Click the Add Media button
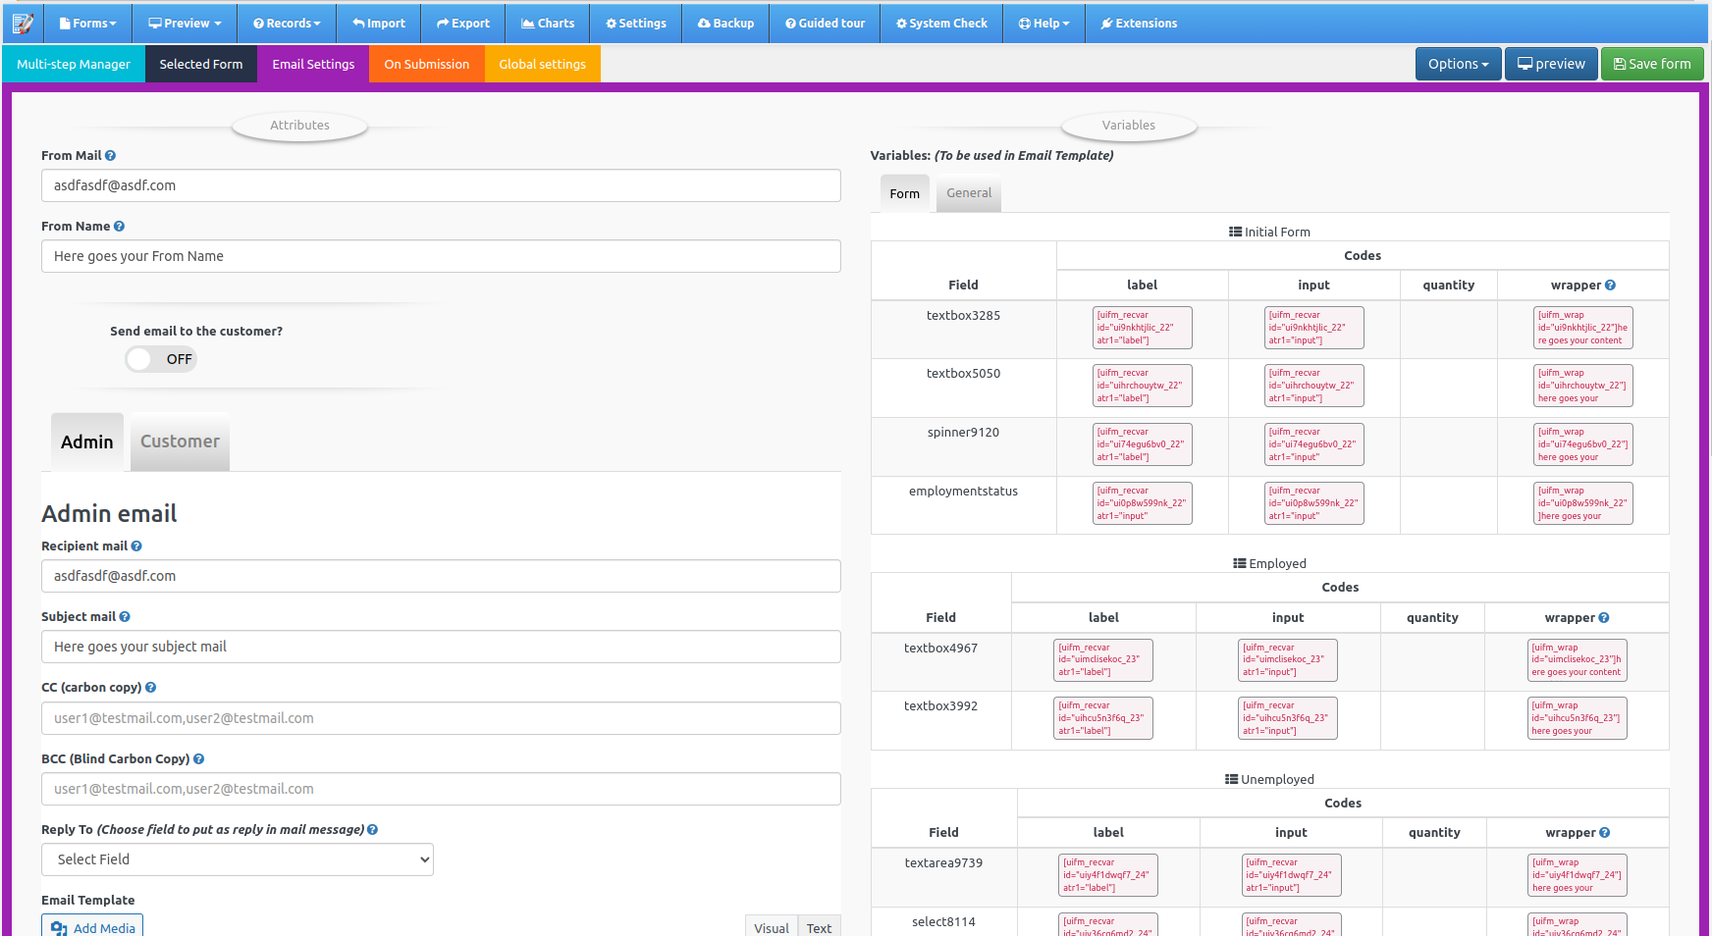Viewport: 1712px width, 936px height. point(91,927)
